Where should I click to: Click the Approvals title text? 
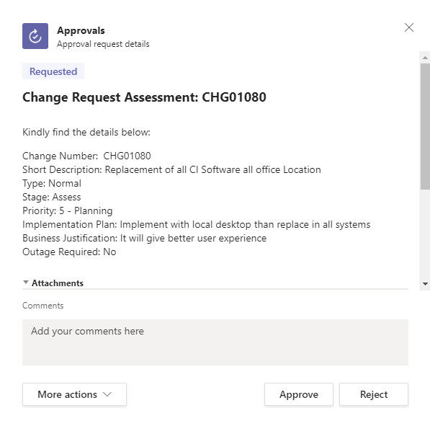[x=81, y=30]
